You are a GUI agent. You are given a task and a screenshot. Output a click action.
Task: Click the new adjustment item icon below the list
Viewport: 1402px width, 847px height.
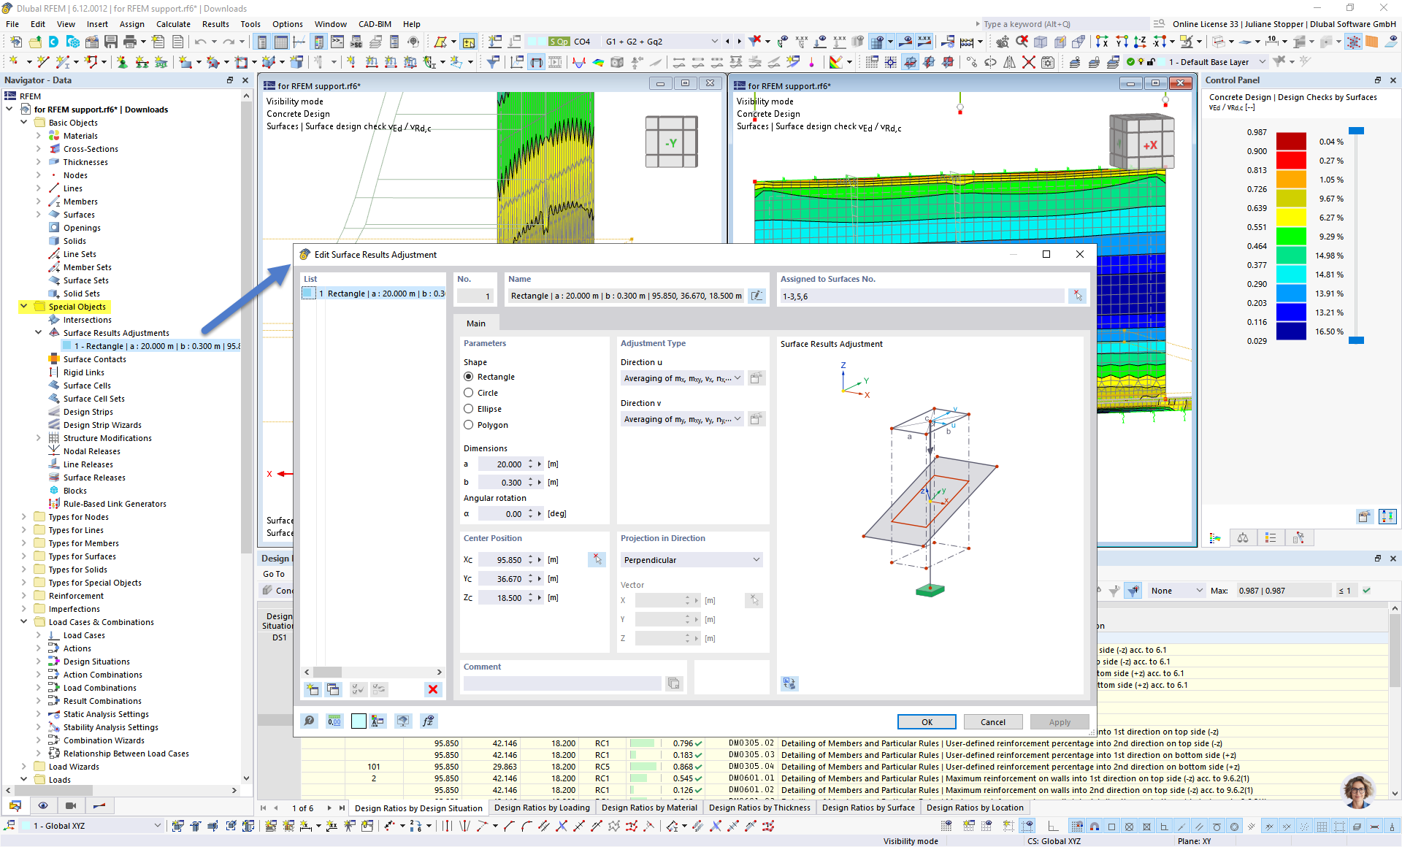(x=313, y=689)
